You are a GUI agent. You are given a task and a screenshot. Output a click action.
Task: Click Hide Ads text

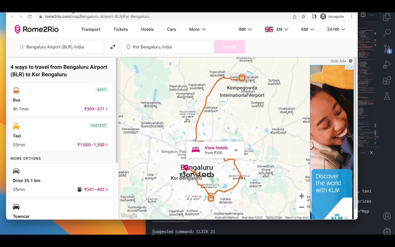(338, 61)
